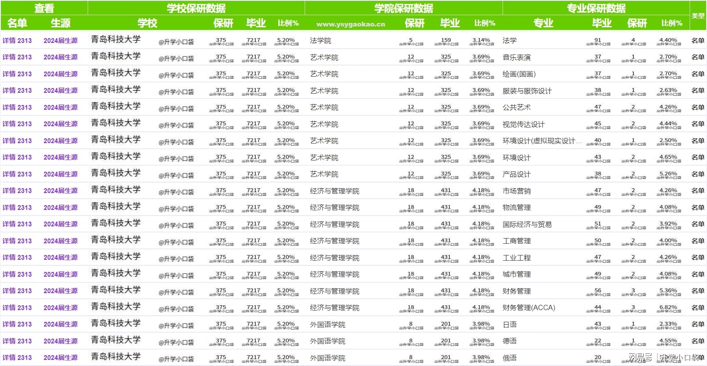Click the 财务管理(ACCA) major cell
This screenshot has height=366, width=707.
click(x=529, y=307)
